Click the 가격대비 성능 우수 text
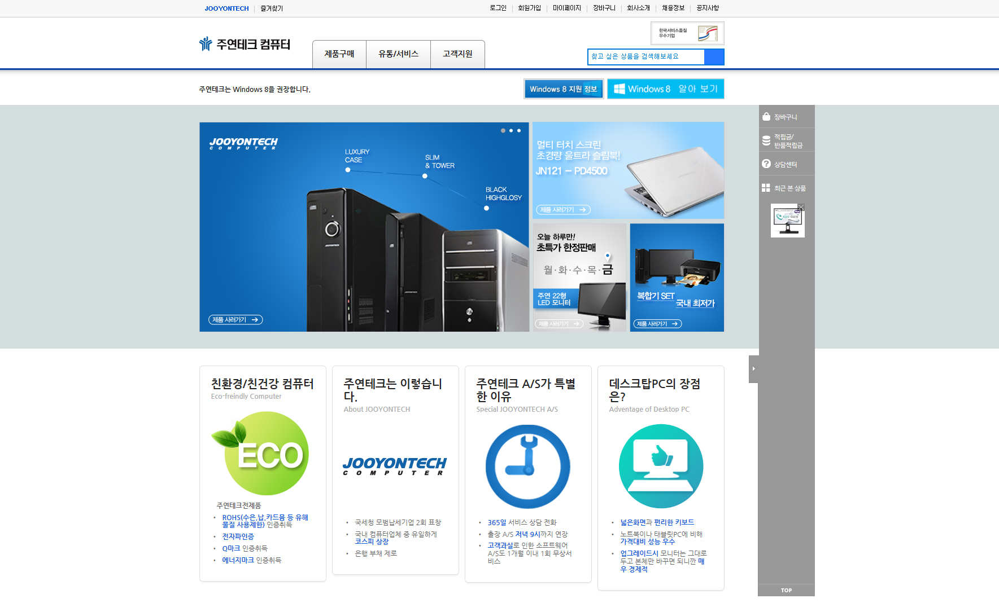The image size is (999, 603). (x=647, y=542)
